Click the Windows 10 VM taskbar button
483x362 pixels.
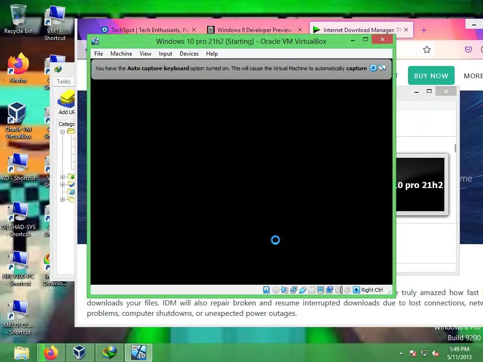(138, 353)
